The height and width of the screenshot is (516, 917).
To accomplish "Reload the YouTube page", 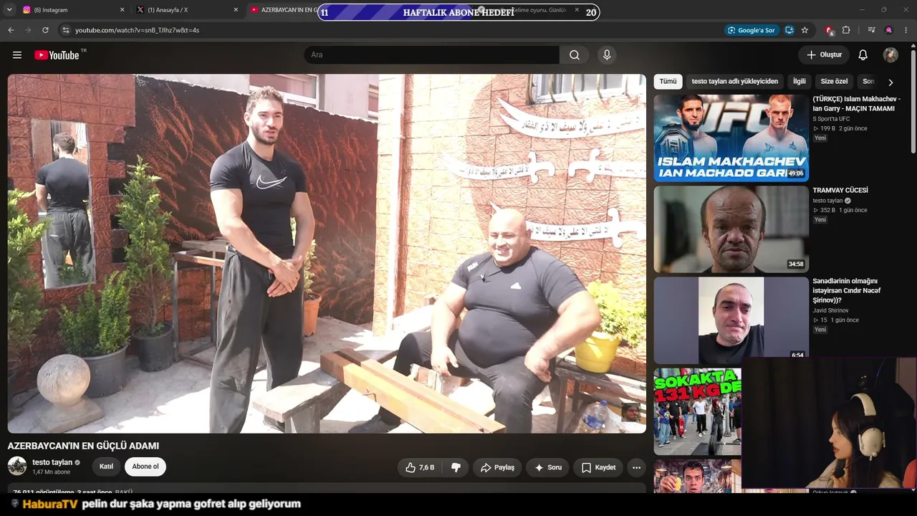I will click(45, 30).
